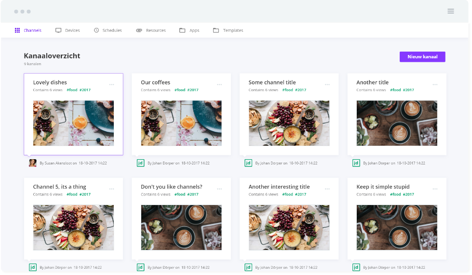Switch to the Schedules tab

coord(112,30)
